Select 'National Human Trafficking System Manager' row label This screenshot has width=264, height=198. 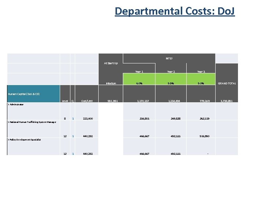[x=32, y=122]
